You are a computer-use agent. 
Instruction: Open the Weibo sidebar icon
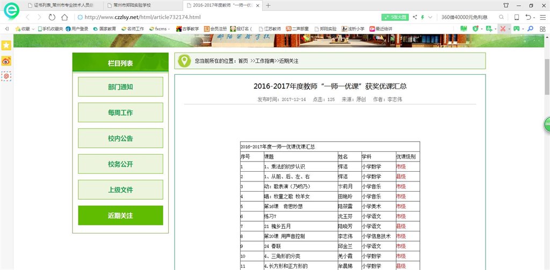[x=6, y=61]
